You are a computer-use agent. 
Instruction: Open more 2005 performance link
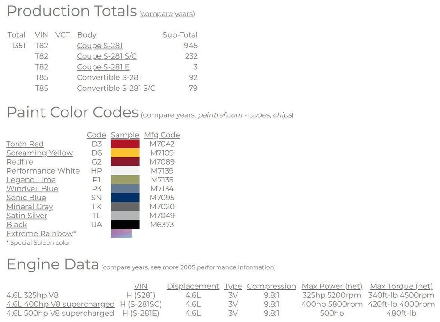199,267
